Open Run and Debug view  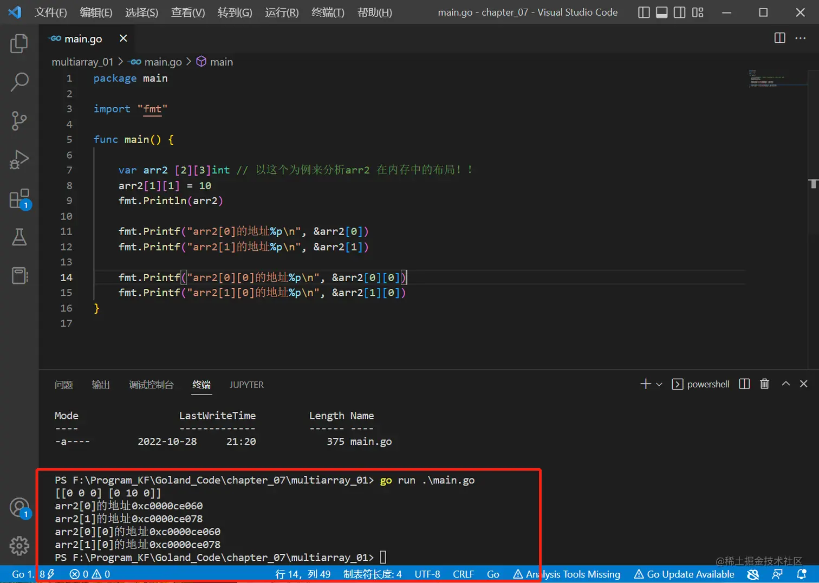19,160
